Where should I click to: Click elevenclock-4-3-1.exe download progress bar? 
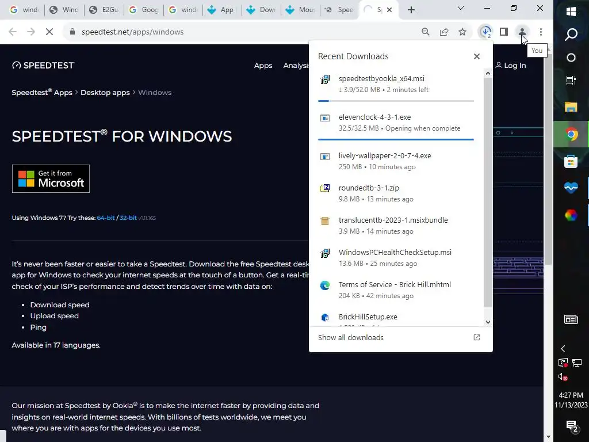(396, 139)
